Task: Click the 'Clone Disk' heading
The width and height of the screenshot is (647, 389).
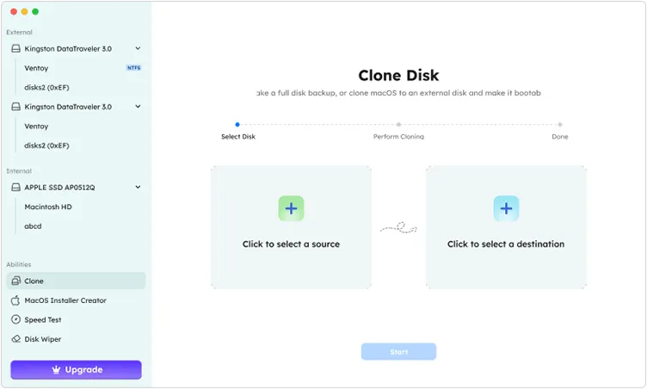Action: (398, 75)
